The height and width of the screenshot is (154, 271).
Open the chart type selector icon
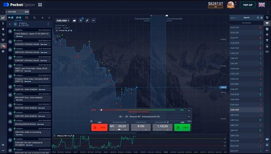[74, 20]
